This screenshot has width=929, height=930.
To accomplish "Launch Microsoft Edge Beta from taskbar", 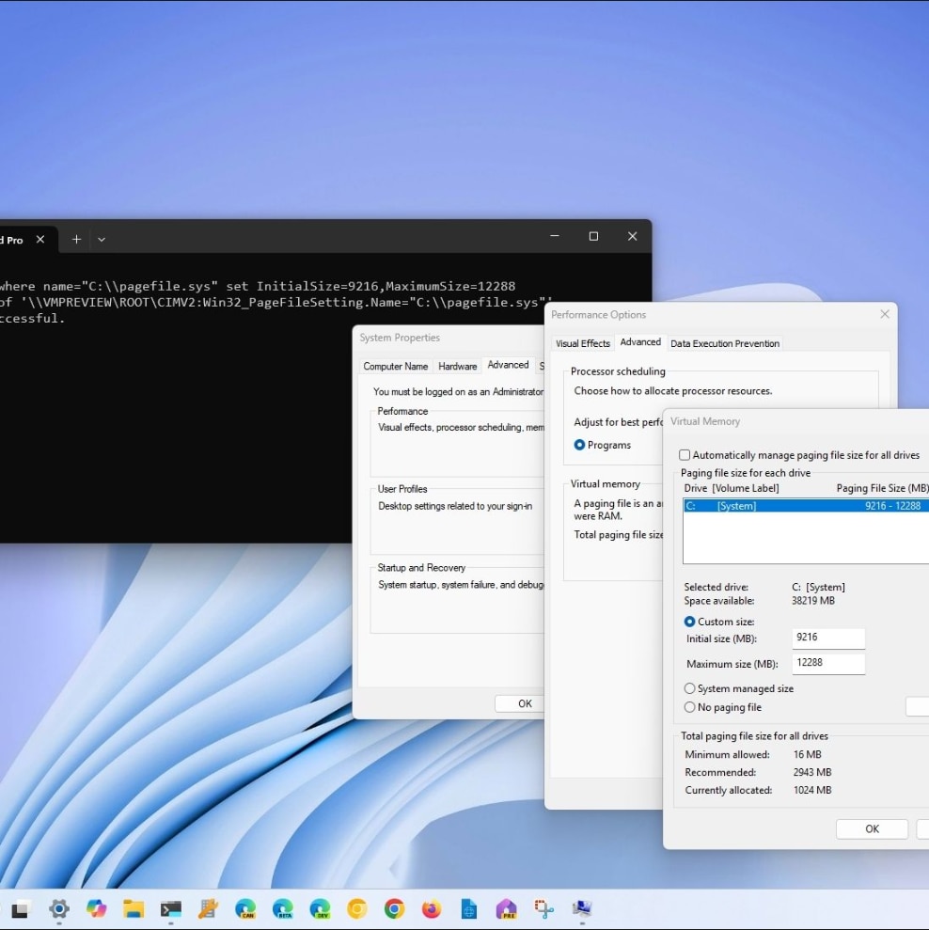I will [283, 909].
